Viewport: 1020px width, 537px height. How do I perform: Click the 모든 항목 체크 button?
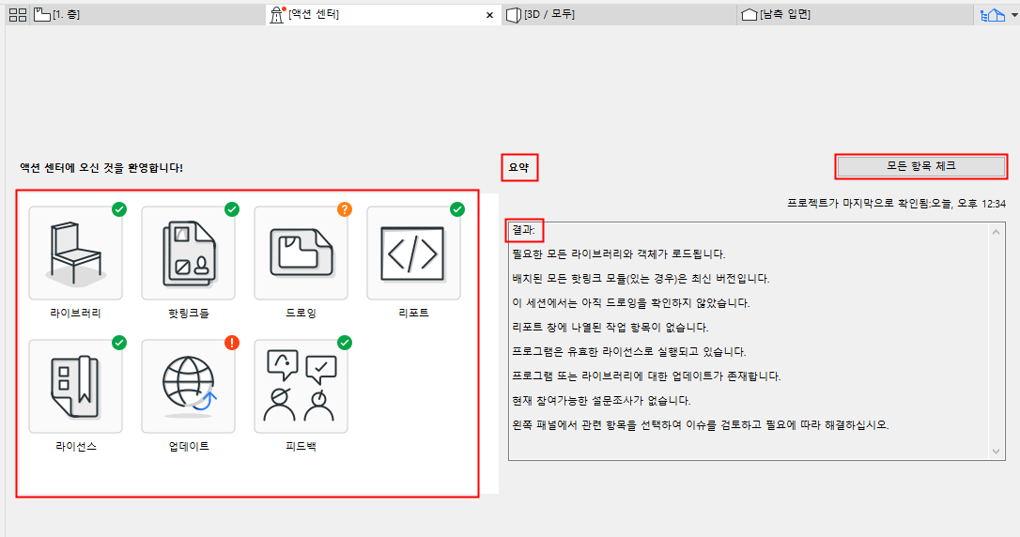click(921, 166)
